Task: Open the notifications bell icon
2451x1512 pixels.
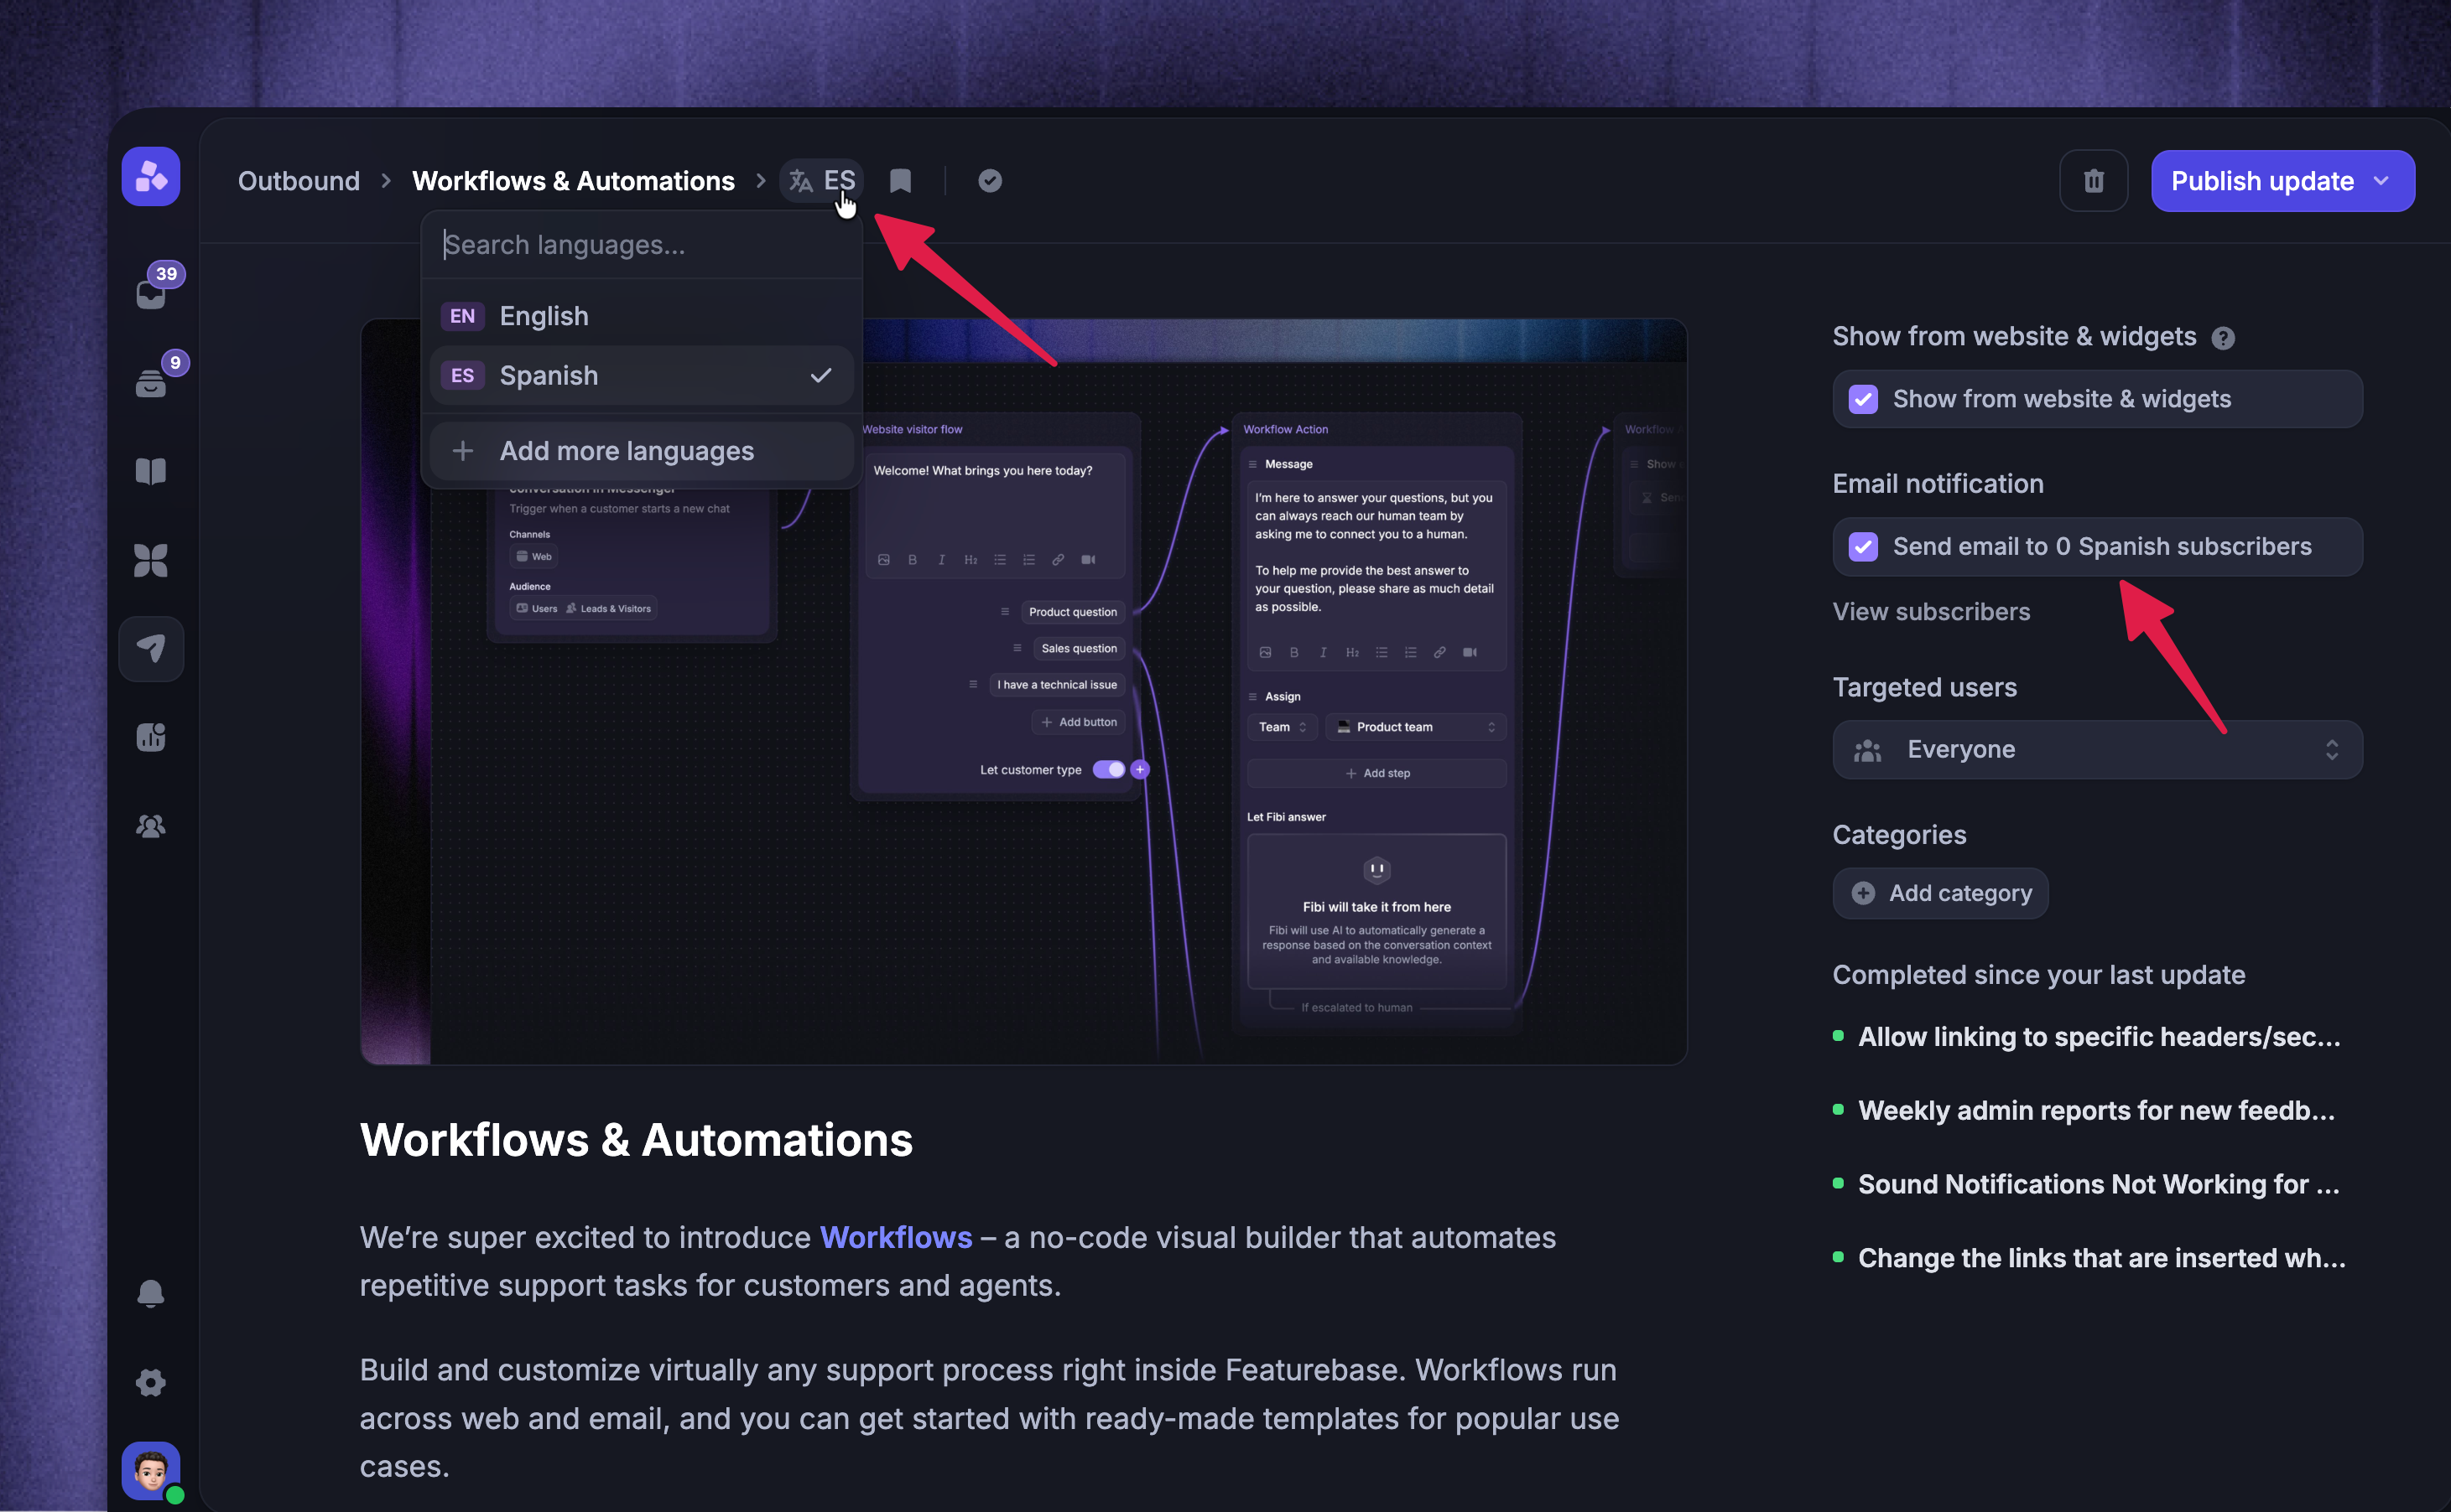Action: 151,1293
